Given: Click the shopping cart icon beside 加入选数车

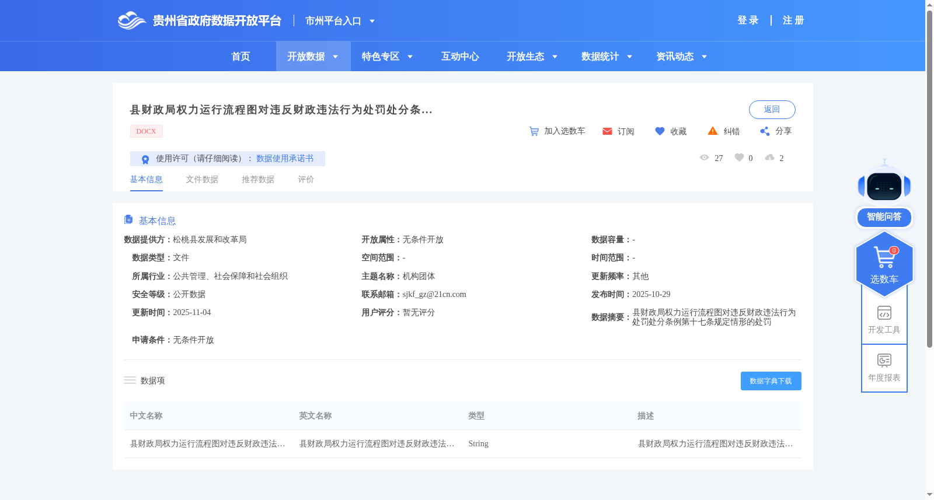Looking at the screenshot, I should pyautogui.click(x=534, y=131).
